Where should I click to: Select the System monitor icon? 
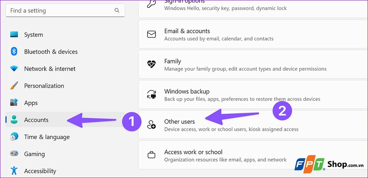tap(14, 35)
